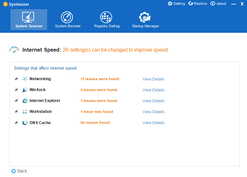The image size is (247, 177).
Task: Uncheck the WinSock checkbox
Action: 16,89
